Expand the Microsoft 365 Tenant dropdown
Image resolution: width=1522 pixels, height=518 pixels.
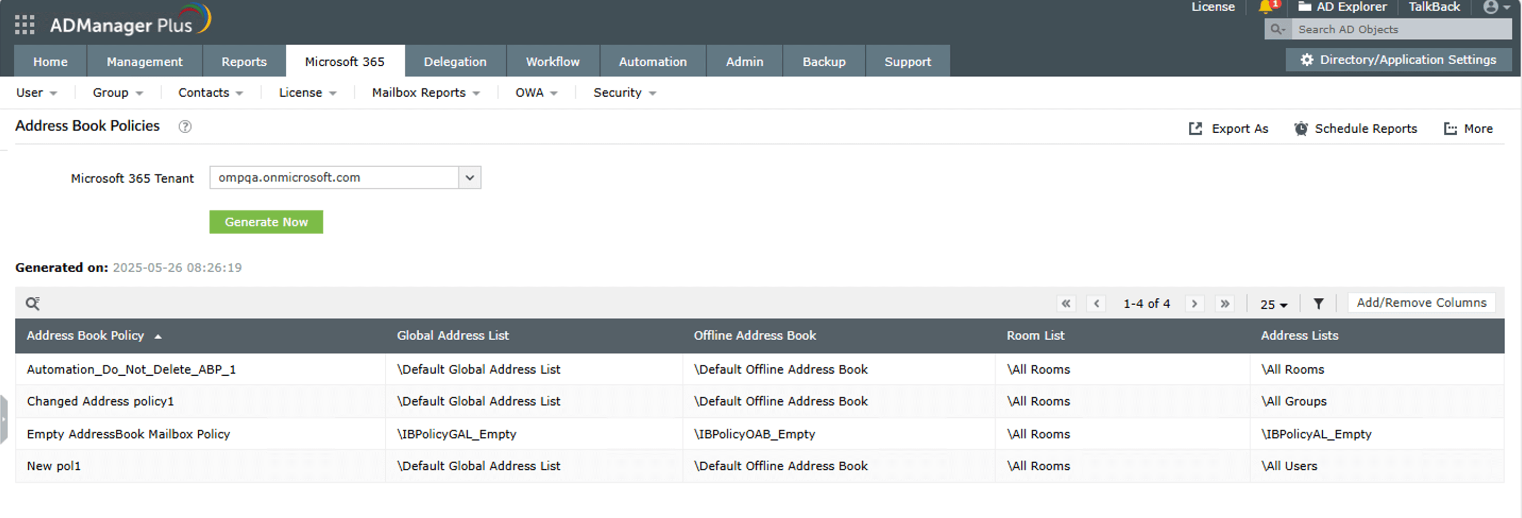click(469, 178)
